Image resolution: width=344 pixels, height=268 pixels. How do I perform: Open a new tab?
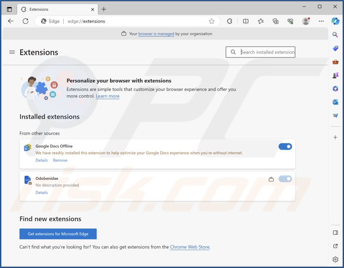[x=104, y=9]
